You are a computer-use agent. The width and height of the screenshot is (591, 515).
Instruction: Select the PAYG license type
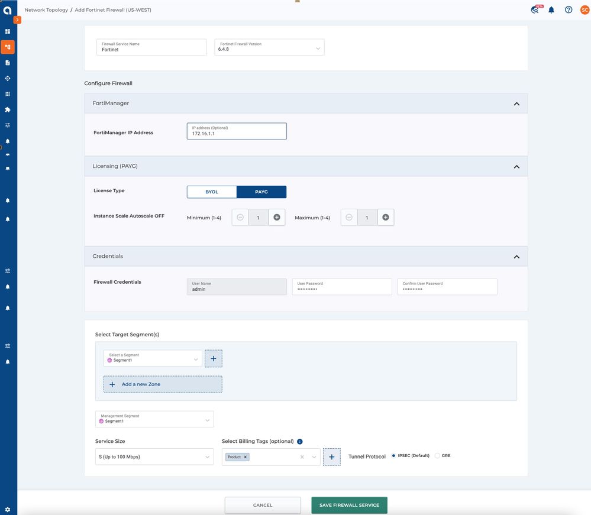(x=261, y=192)
